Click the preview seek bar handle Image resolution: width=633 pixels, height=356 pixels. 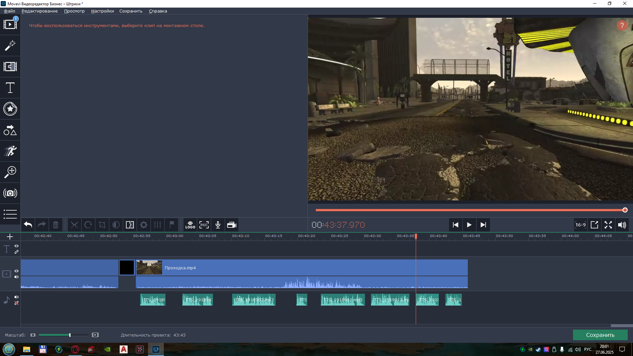coord(625,210)
